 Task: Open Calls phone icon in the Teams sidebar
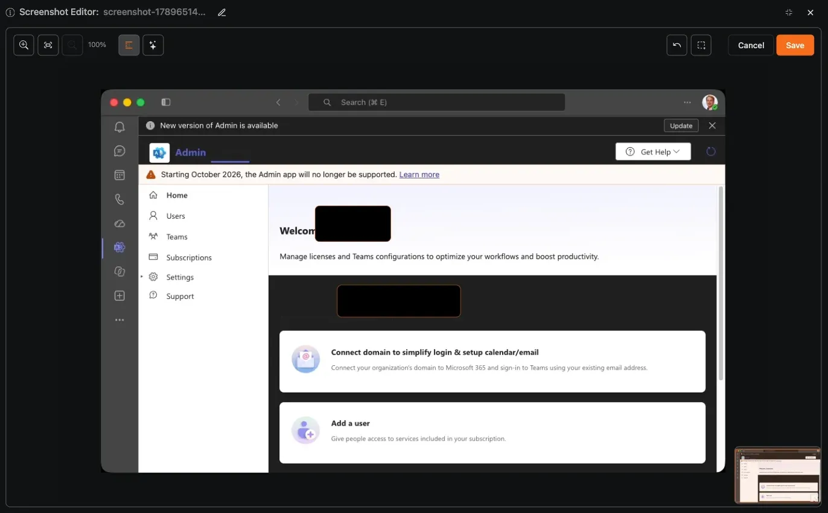click(x=119, y=200)
